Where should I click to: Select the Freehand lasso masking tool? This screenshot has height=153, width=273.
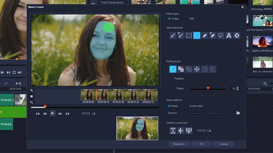tap(221, 35)
